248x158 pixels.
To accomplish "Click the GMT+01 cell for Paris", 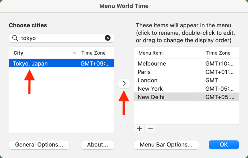I will 219,72.
